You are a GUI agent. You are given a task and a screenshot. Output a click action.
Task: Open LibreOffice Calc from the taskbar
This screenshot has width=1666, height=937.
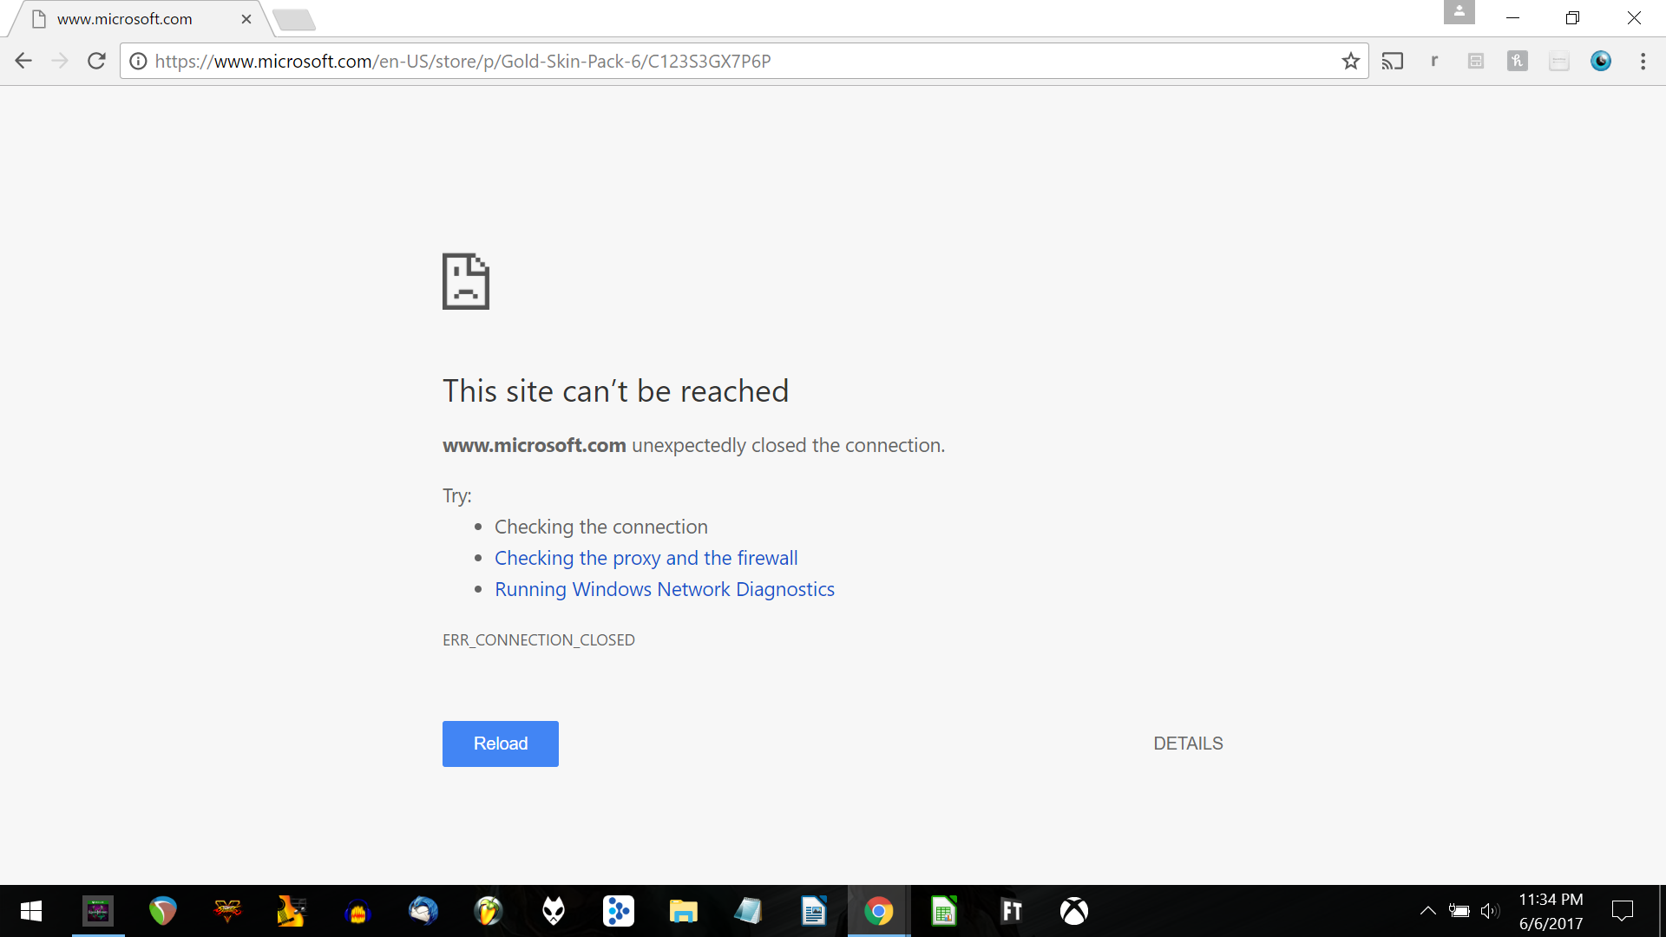coord(944,911)
